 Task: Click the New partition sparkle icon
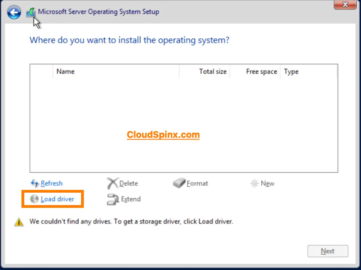click(x=255, y=183)
